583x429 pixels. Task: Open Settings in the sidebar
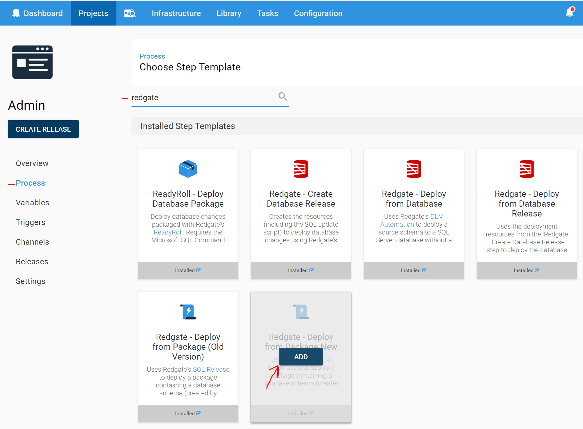pos(30,281)
